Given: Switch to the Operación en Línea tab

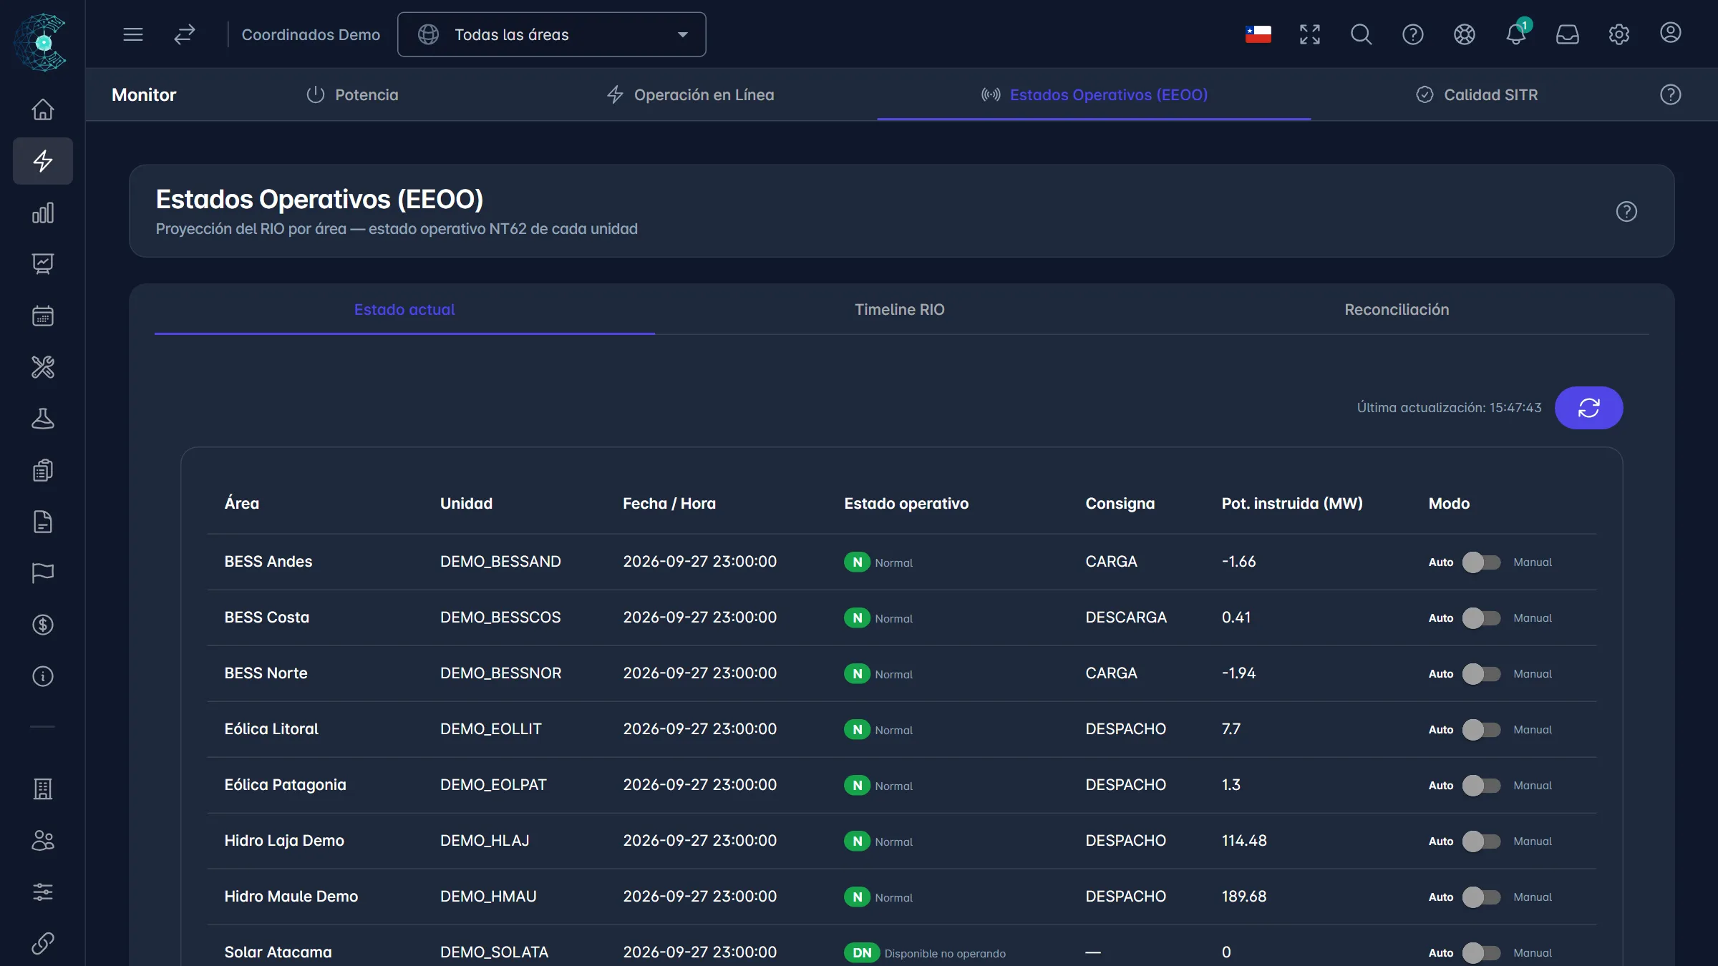Looking at the screenshot, I should [x=690, y=94].
